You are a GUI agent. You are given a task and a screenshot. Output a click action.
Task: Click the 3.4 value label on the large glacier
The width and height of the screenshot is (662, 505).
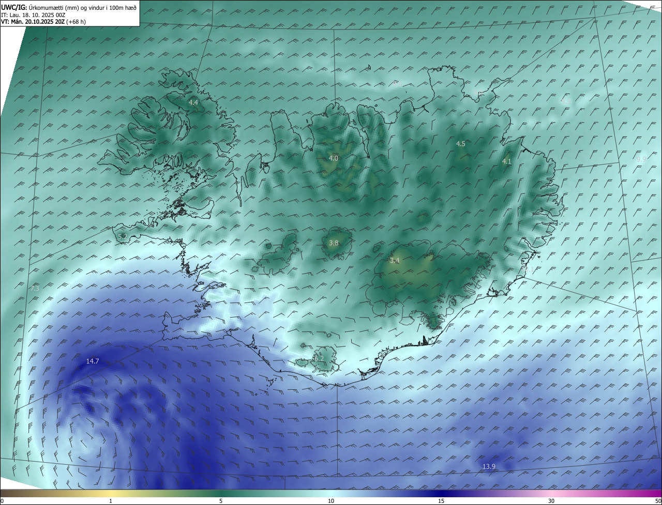395,261
